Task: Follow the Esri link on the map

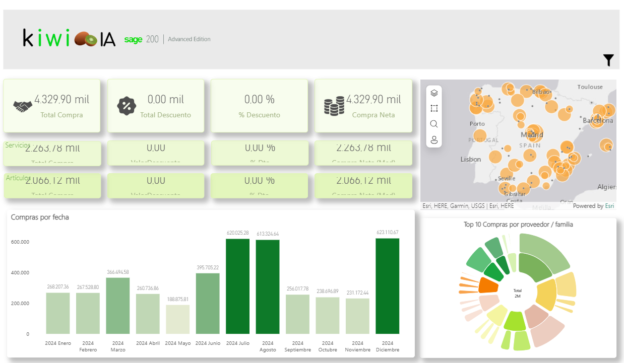Action: pyautogui.click(x=609, y=206)
